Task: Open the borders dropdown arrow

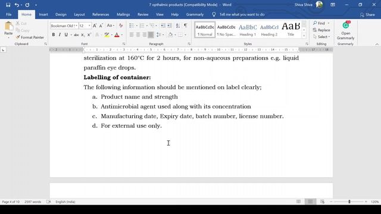Action: (185, 35)
